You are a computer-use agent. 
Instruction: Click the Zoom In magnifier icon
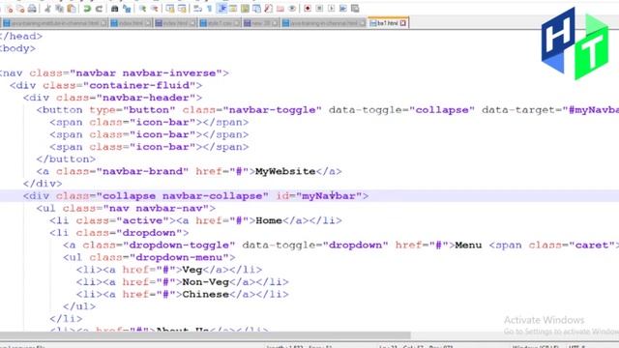[x=142, y=9]
